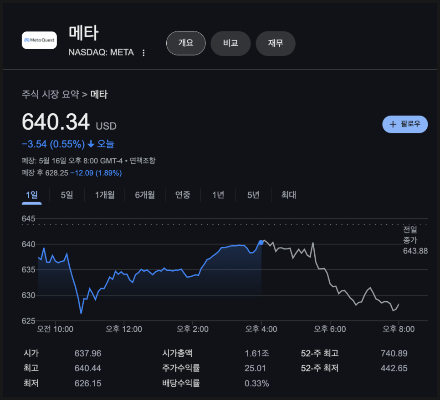
Task: Follow the stock with 팔로우 button
Action: [405, 124]
